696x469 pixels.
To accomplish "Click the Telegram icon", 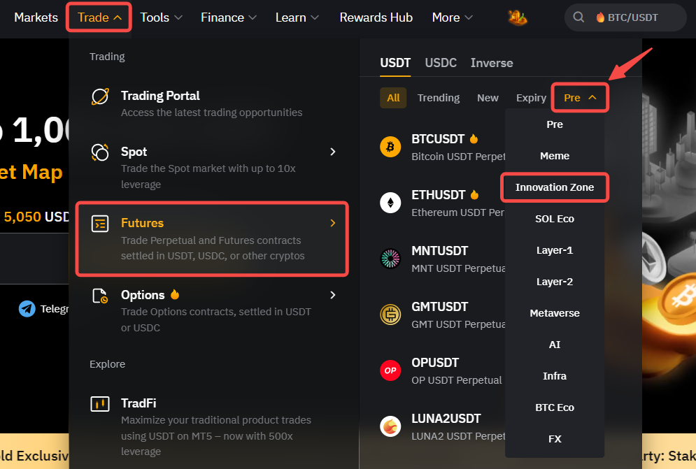I will click(x=27, y=308).
